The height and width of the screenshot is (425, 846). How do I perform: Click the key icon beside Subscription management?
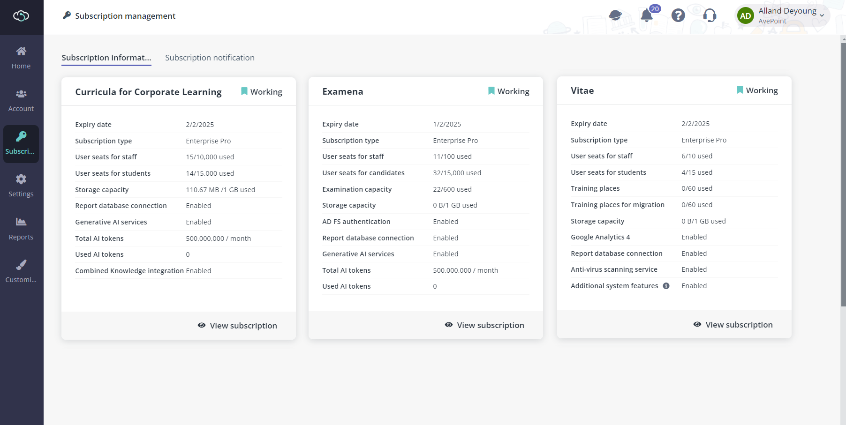click(x=67, y=15)
